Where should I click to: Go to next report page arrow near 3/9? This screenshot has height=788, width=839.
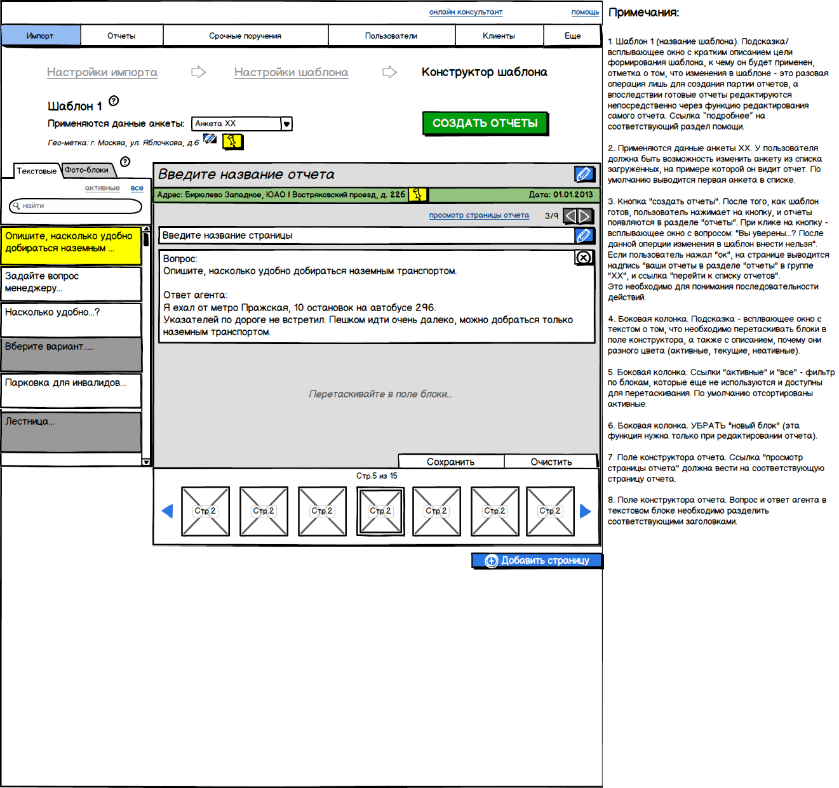click(x=585, y=216)
